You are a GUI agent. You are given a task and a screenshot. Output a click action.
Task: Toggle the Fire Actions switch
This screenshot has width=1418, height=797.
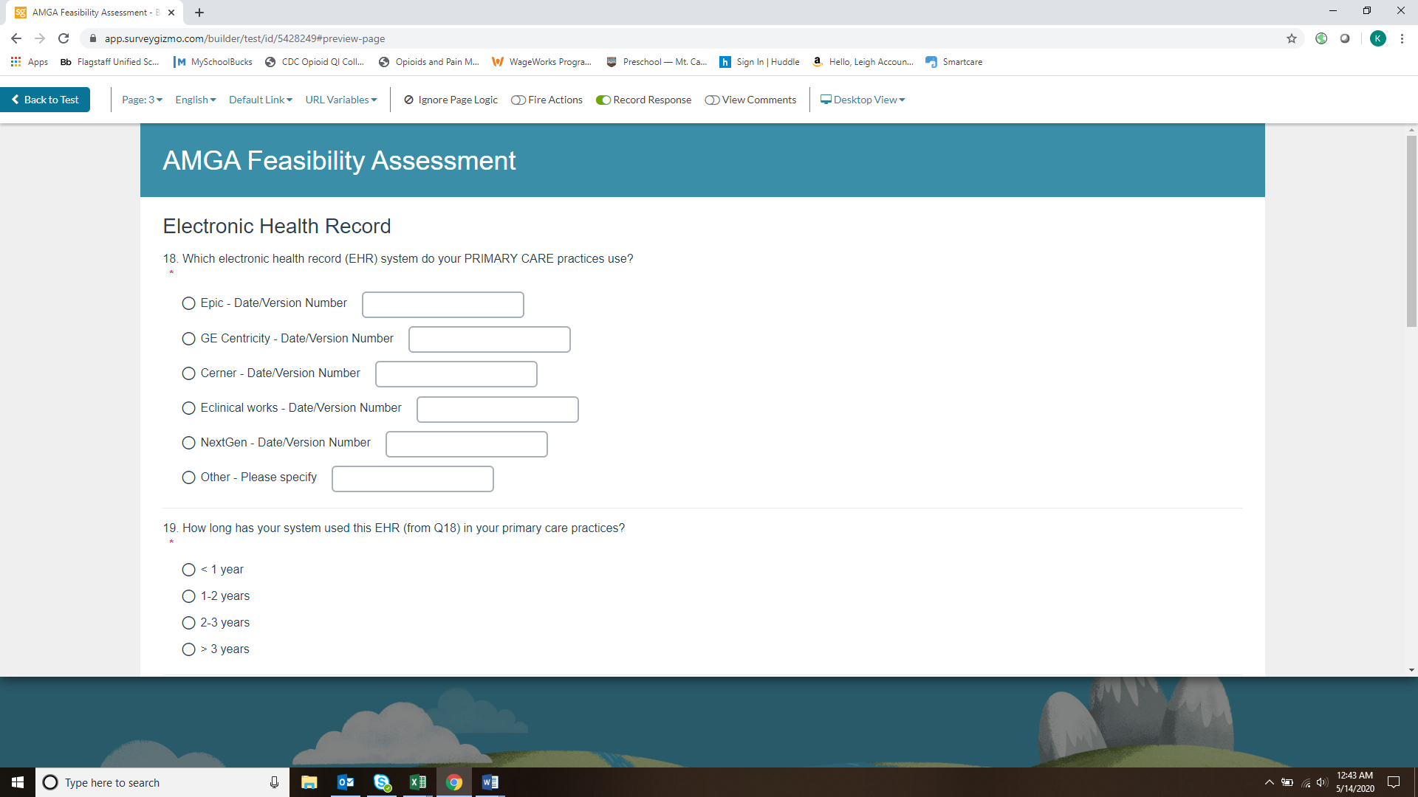click(518, 100)
